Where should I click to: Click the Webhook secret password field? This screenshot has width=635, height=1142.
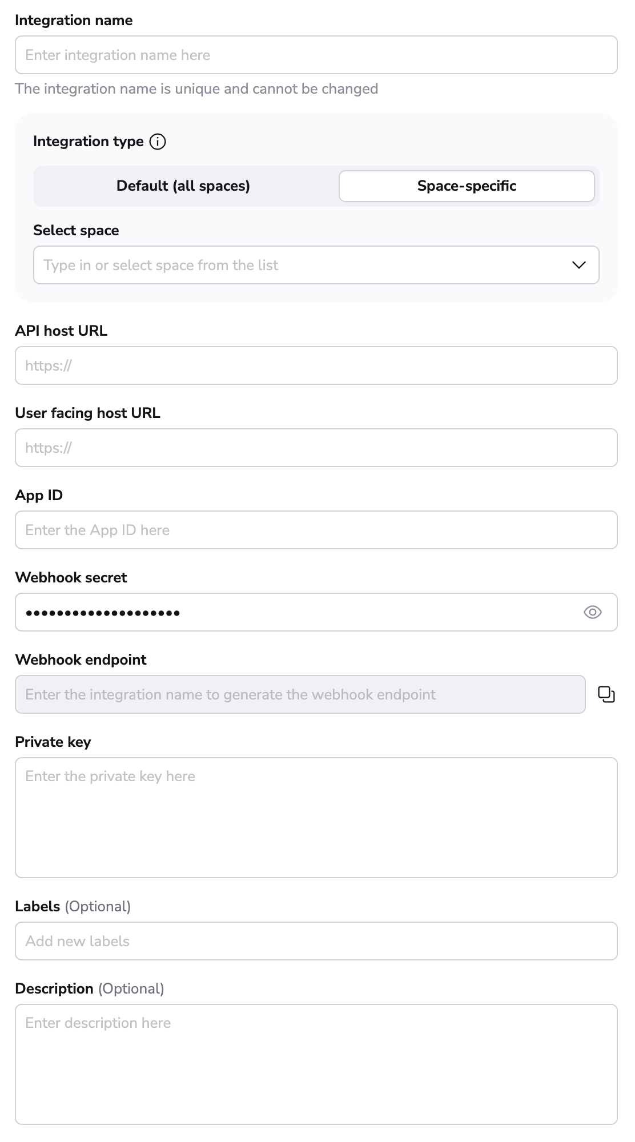[x=297, y=612]
